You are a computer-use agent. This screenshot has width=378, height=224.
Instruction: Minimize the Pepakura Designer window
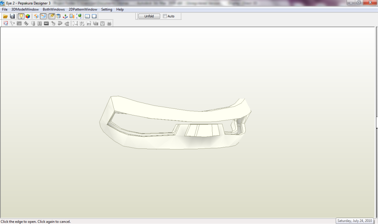click(x=351, y=3)
